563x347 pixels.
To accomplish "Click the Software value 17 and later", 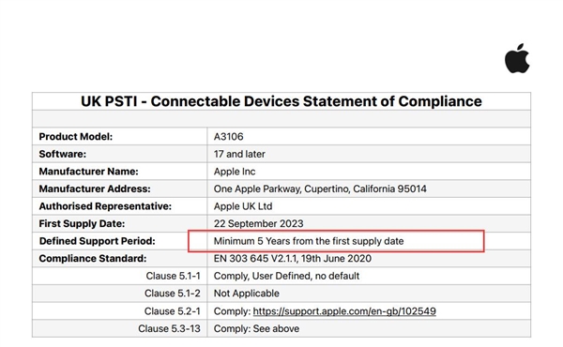I will click(x=239, y=154).
